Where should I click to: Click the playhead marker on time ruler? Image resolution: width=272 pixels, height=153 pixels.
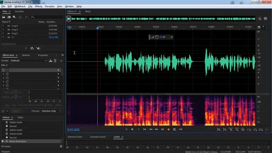click(x=97, y=28)
